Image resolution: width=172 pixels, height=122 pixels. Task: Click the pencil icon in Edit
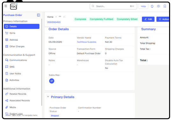pos(146,19)
